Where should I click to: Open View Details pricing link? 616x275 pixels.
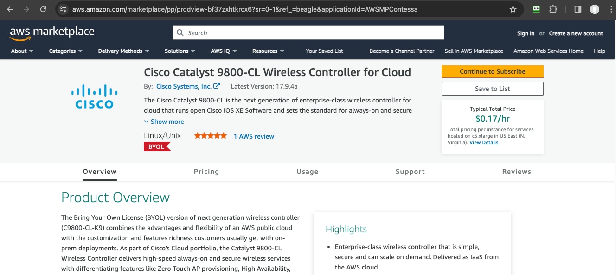pos(484,143)
